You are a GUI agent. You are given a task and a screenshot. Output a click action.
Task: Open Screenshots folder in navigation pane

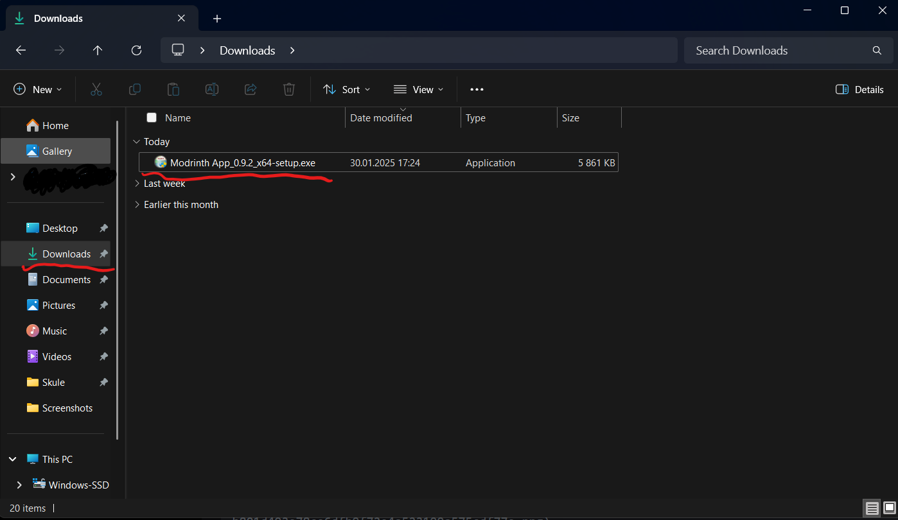56,408
